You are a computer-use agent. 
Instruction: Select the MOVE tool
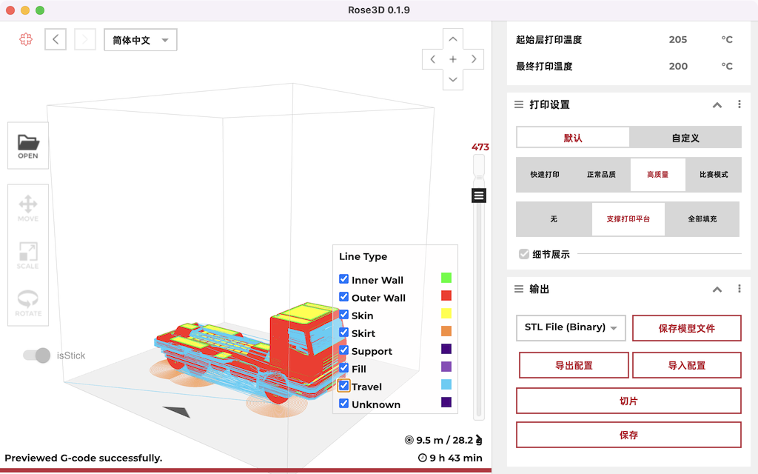[x=28, y=208]
